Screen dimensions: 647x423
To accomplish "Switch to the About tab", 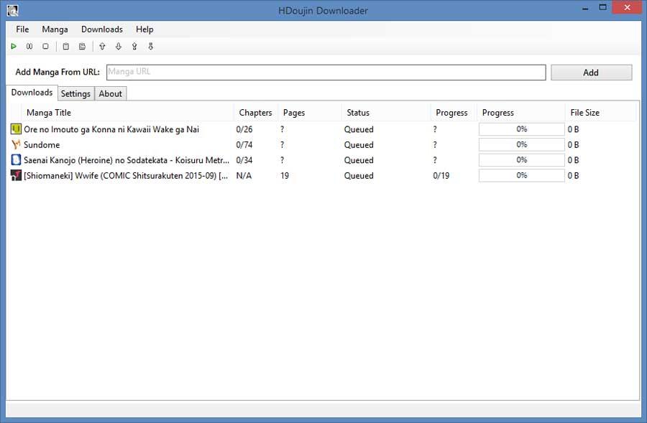I will pyautogui.click(x=110, y=93).
